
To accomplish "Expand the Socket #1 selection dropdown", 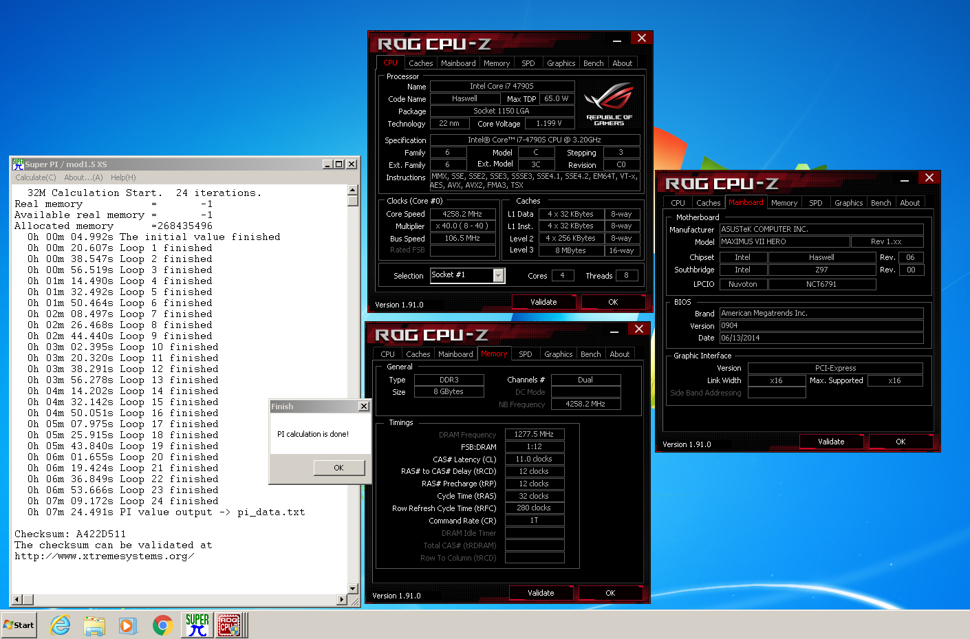I will click(x=499, y=276).
